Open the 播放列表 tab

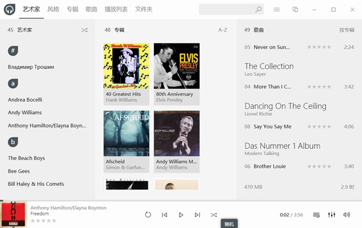point(116,9)
